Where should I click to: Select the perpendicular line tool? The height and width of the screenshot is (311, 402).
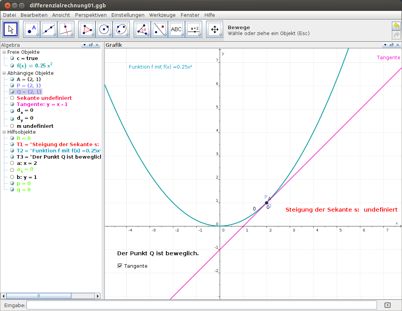65,29
